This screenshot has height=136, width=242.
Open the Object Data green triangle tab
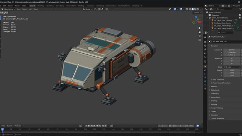click(205, 85)
